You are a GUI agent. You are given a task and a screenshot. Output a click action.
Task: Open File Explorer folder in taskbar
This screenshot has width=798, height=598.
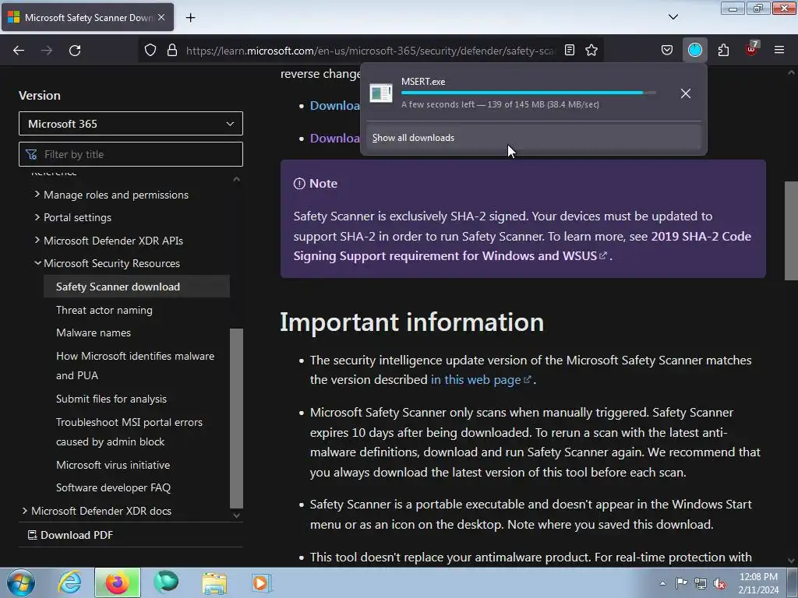(x=214, y=582)
